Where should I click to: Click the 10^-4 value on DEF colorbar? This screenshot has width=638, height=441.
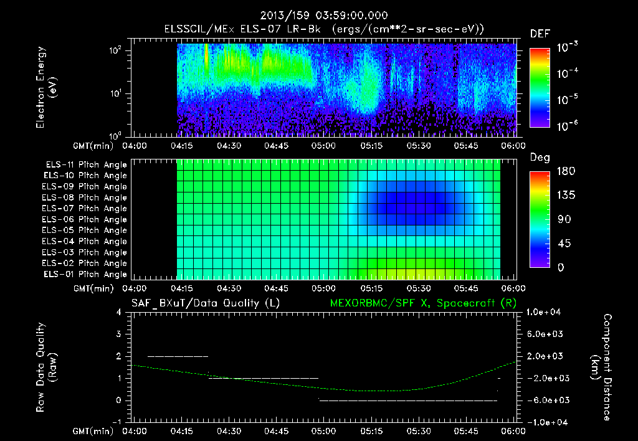568,73
